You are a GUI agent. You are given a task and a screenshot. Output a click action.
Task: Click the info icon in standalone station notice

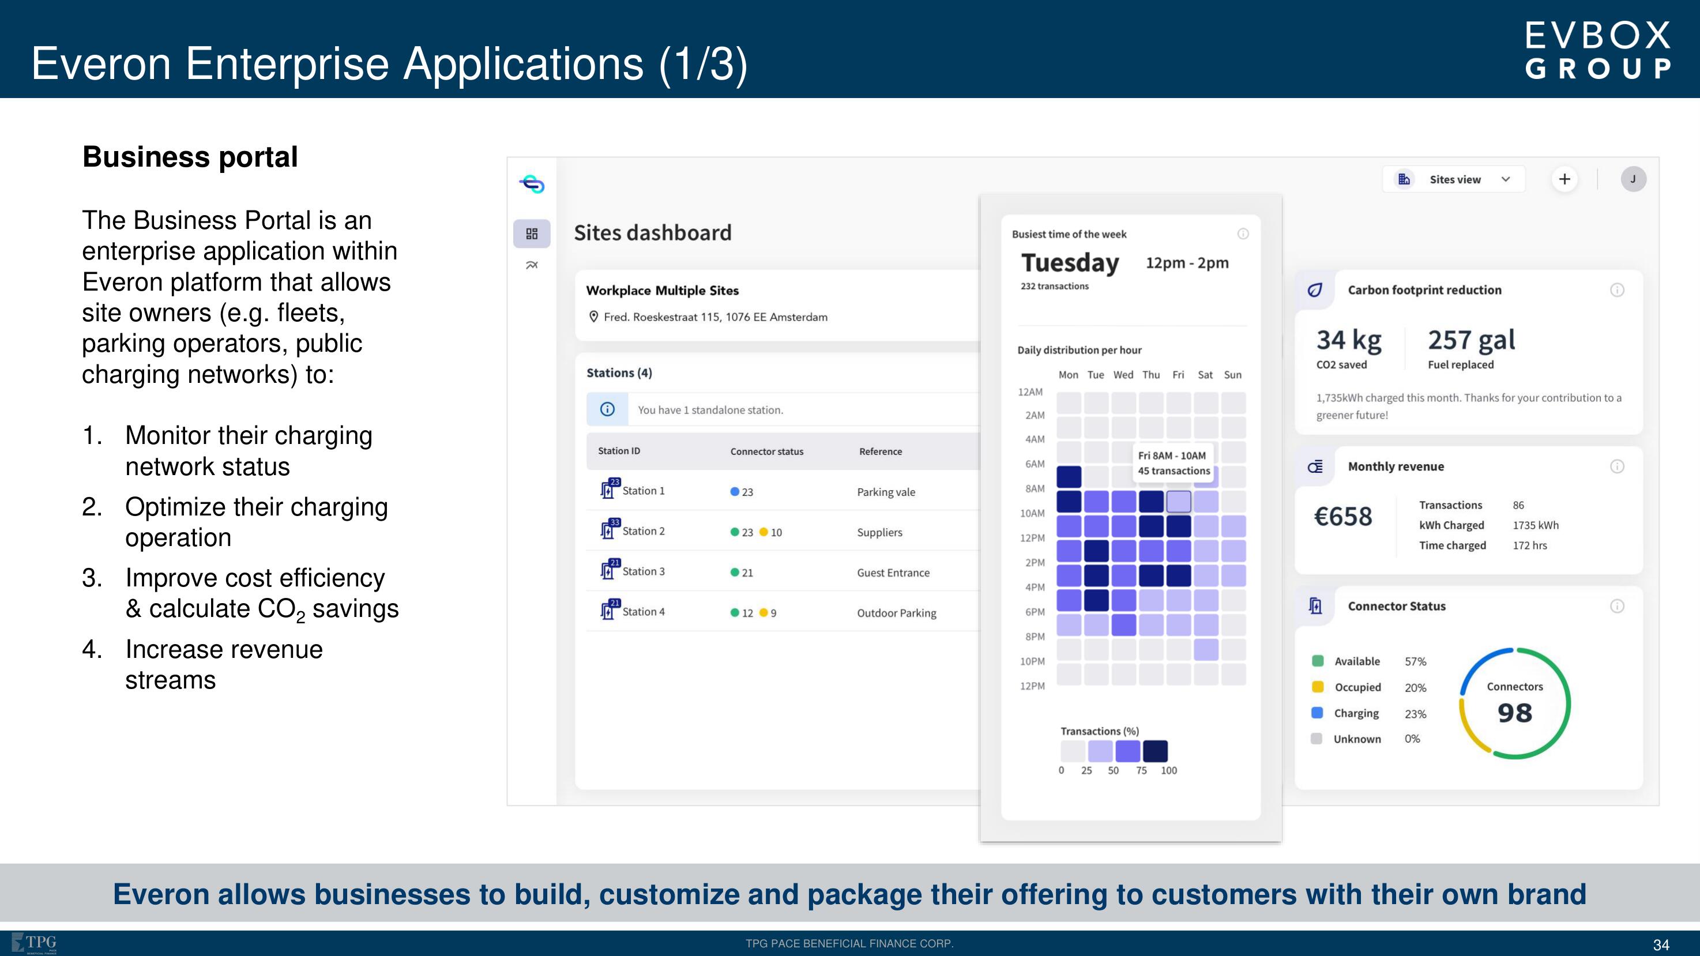pos(607,409)
